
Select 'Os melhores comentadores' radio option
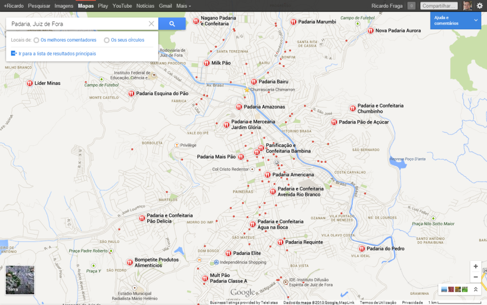point(36,40)
